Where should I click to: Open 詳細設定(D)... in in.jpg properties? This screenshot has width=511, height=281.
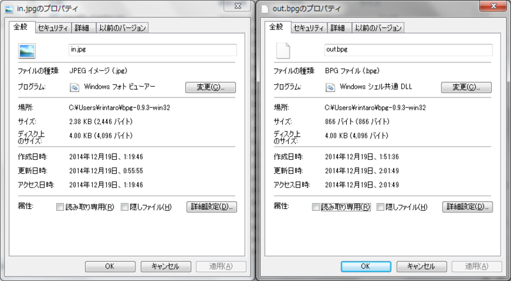(x=212, y=207)
